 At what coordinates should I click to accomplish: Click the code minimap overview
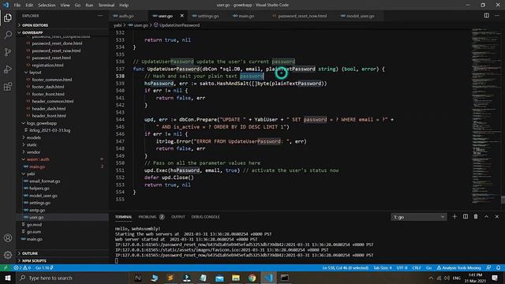point(486,116)
